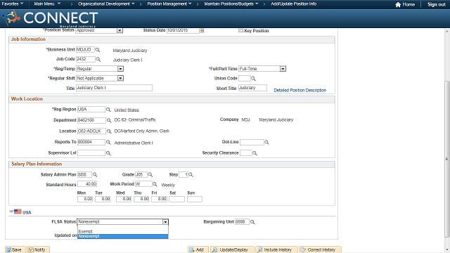
Task: Click the Reports To input field
Action: 91,142
